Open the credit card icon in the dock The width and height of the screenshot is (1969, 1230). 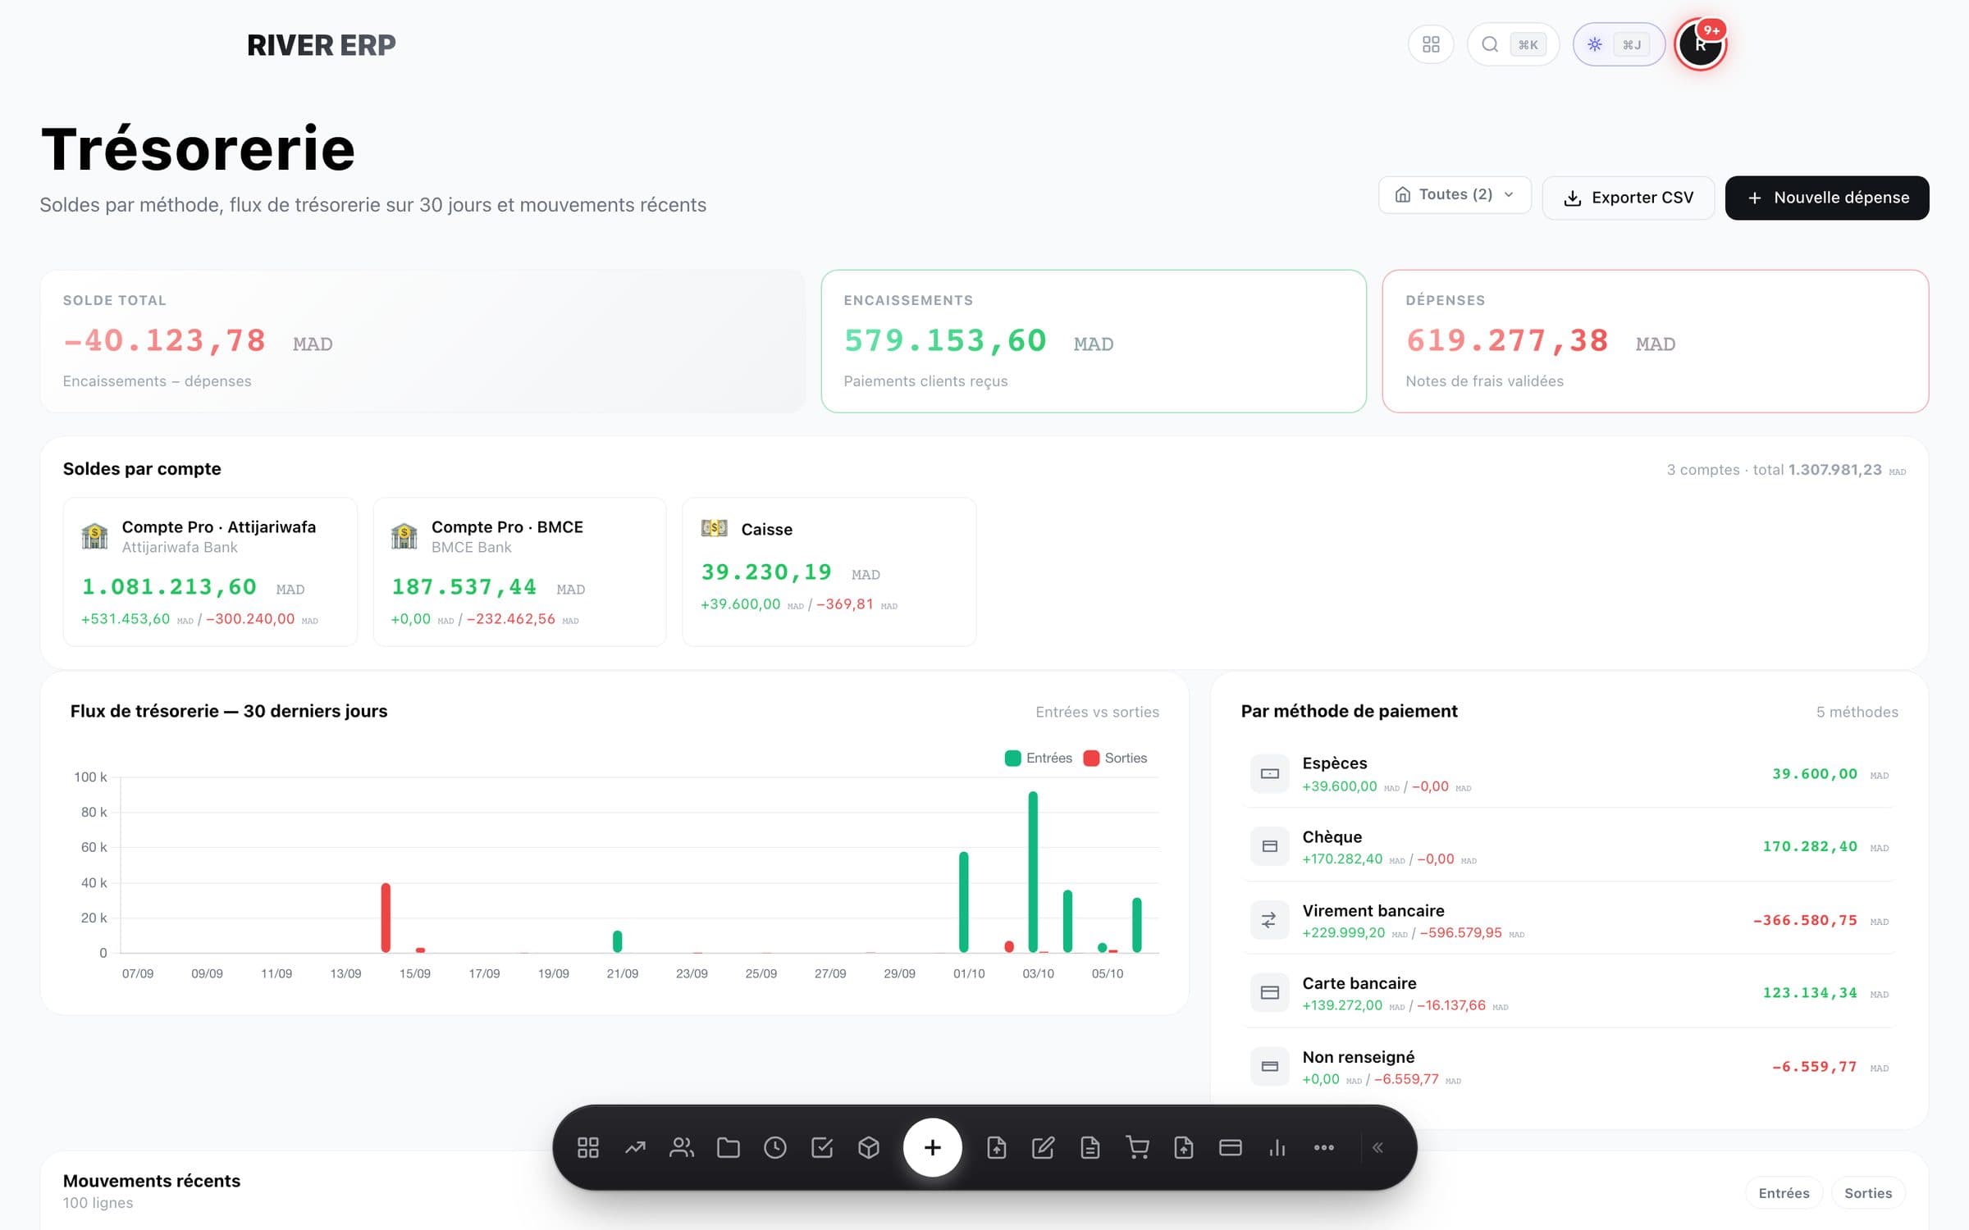coord(1231,1147)
